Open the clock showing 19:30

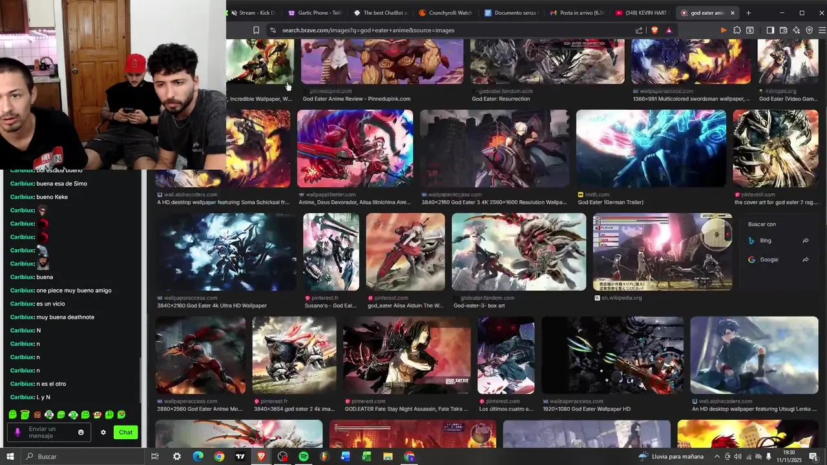pyautogui.click(x=789, y=457)
